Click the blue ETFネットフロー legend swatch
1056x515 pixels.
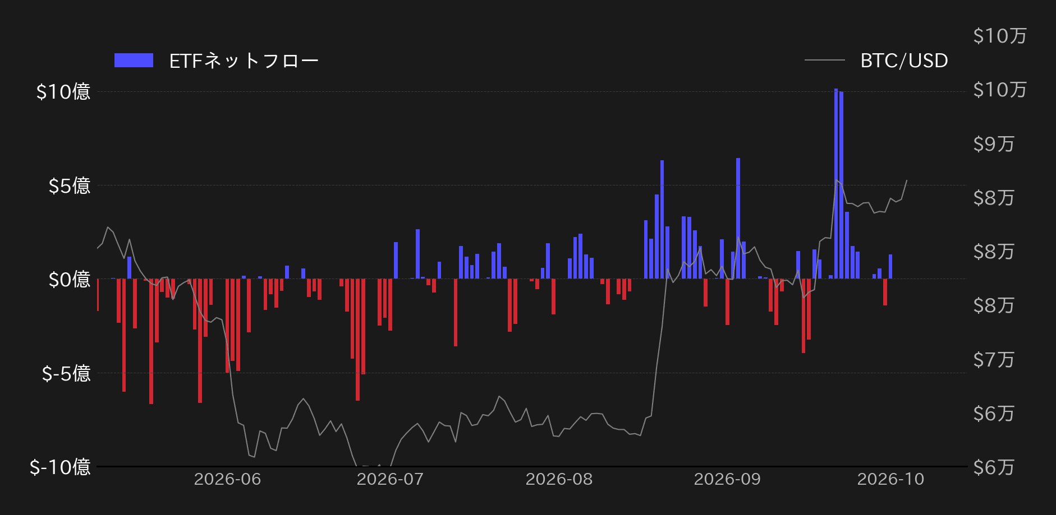(x=134, y=61)
